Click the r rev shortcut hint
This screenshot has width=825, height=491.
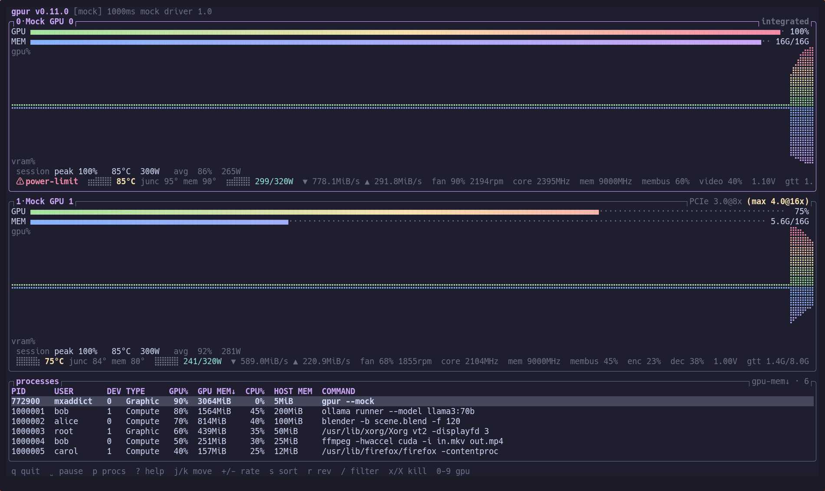319,471
